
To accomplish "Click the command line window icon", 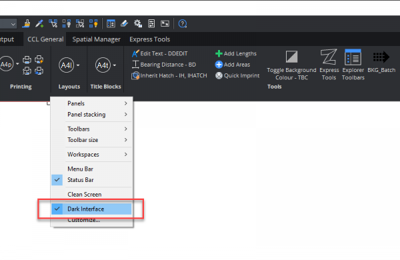I will [165, 24].
